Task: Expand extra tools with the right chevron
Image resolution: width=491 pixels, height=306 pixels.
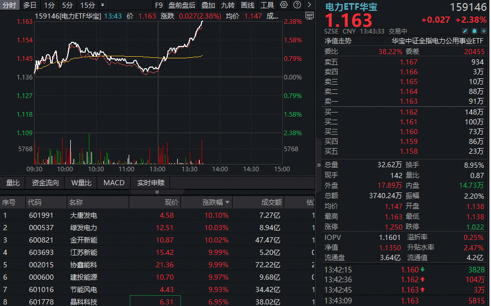Action: click(x=310, y=5)
